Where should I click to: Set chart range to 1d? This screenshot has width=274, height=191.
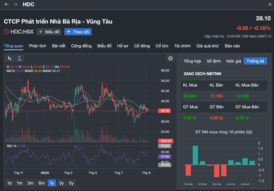tap(9, 183)
